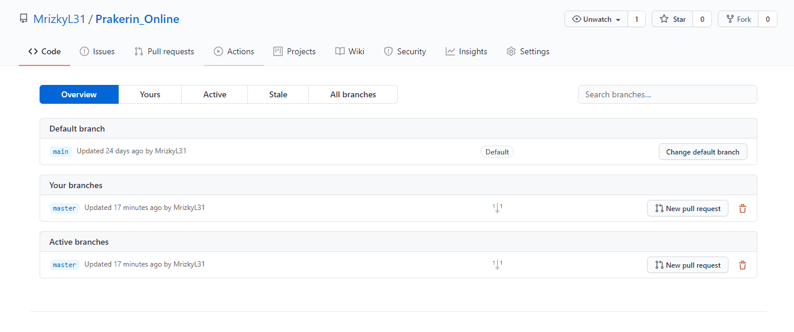Switch to the Code tab
Image resolution: width=794 pixels, height=332 pixels.
click(44, 51)
